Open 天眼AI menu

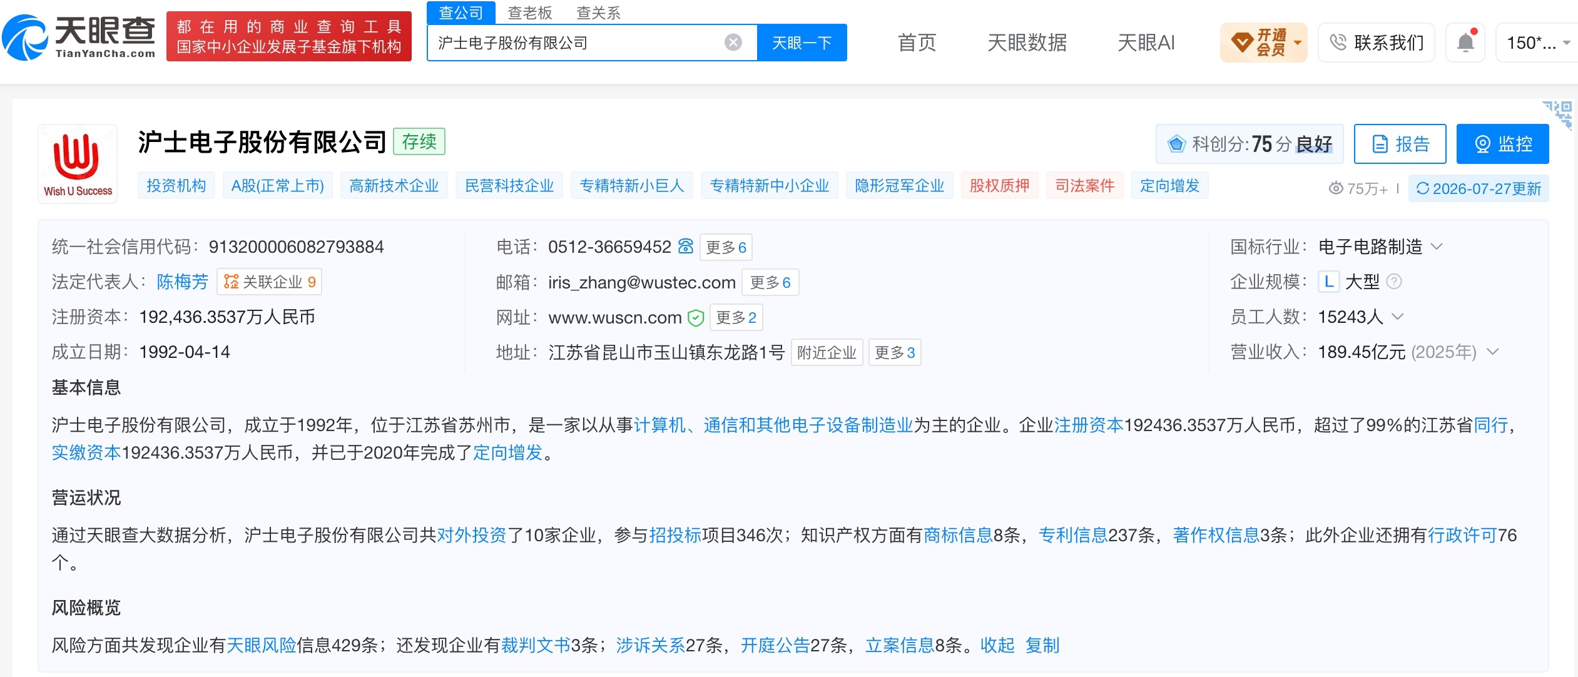pyautogui.click(x=1146, y=43)
